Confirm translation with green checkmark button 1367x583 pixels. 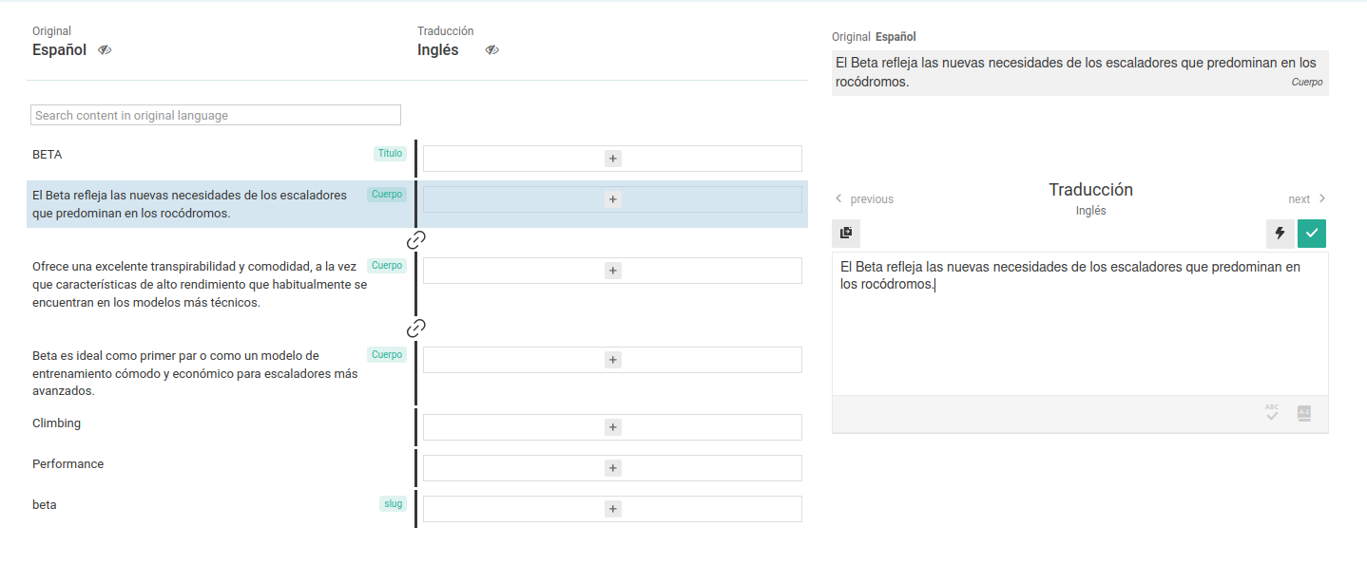1312,233
